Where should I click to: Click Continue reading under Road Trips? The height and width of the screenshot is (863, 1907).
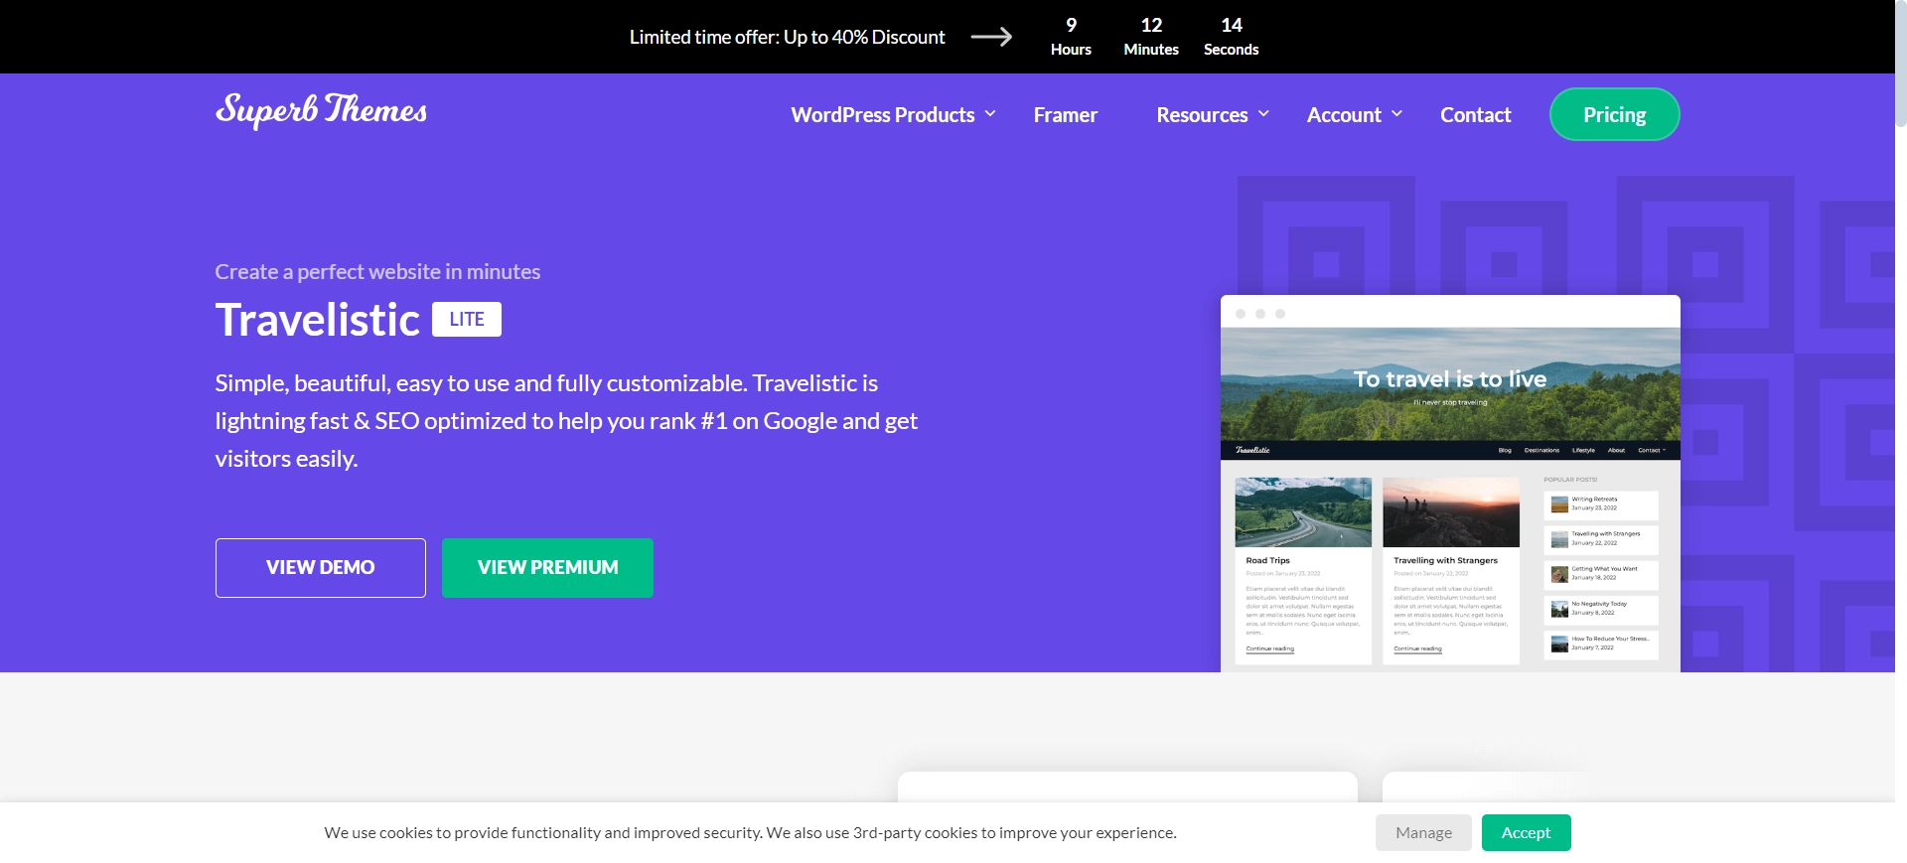coord(1270,648)
